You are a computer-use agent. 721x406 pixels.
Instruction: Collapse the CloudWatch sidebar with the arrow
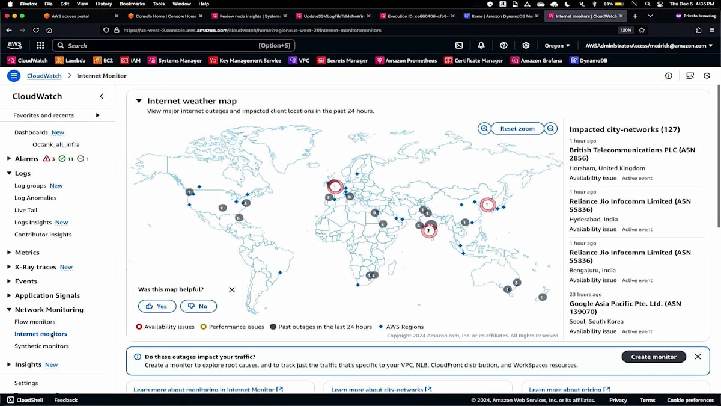pyautogui.click(x=102, y=96)
